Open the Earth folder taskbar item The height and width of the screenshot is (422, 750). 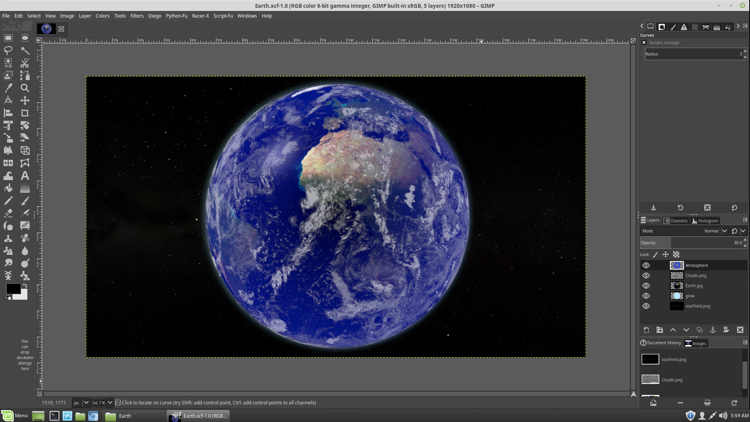point(134,416)
